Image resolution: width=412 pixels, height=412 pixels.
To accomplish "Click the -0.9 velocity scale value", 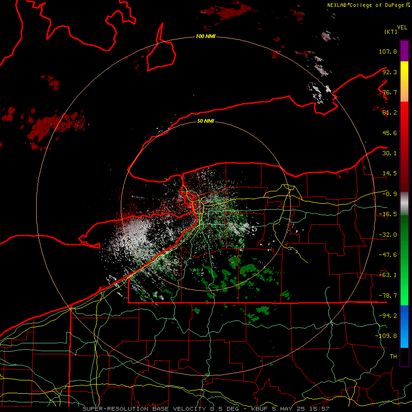I will [x=390, y=194].
